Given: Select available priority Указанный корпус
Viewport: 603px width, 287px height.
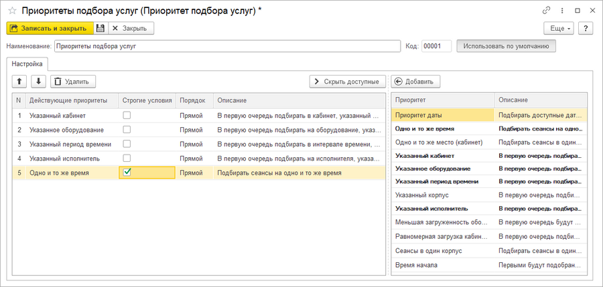Looking at the screenshot, I should click(489, 195).
